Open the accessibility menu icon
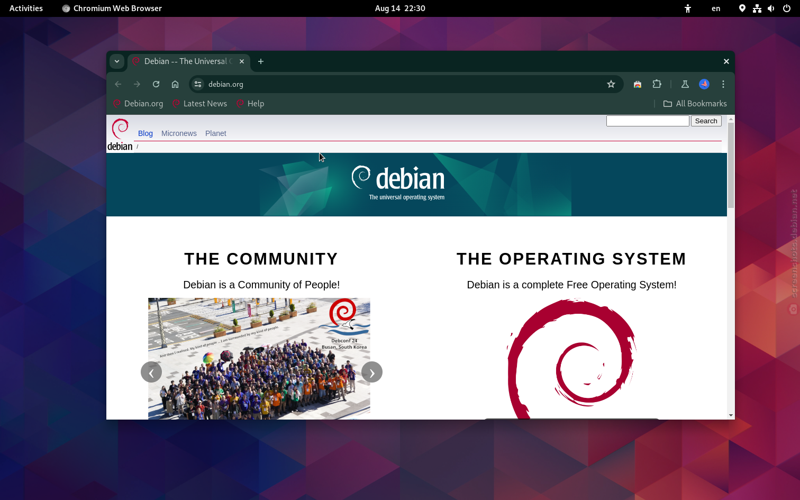 688,8
